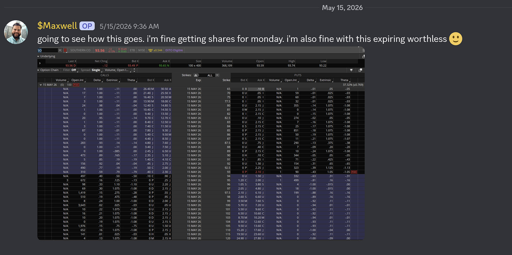The image size is (512, 255).
Task: Sort by calls Open.Int column header
Action: tap(77, 80)
